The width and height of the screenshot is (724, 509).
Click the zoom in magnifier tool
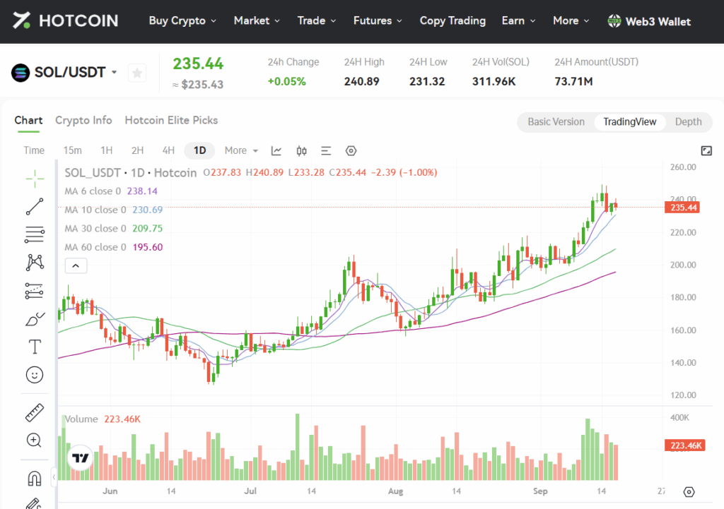[x=34, y=441]
